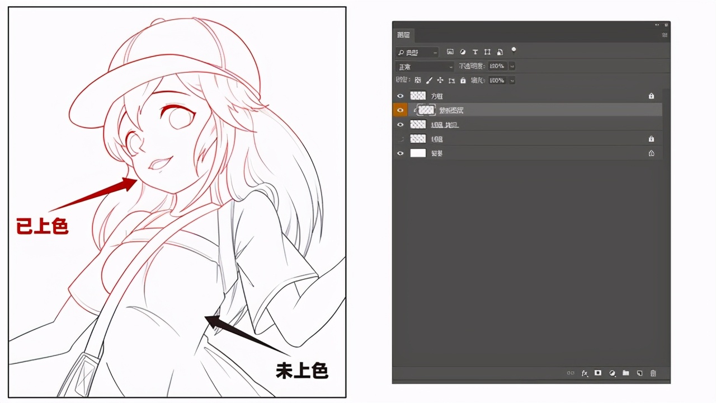
Task: Show the hidden locked layer
Action: point(400,139)
